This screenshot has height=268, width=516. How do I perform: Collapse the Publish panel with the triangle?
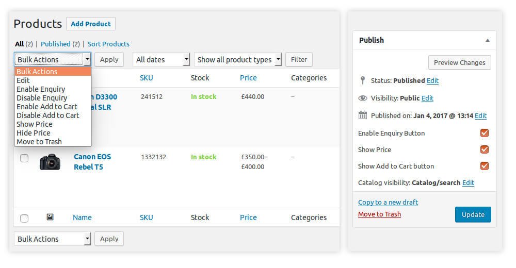(x=488, y=40)
